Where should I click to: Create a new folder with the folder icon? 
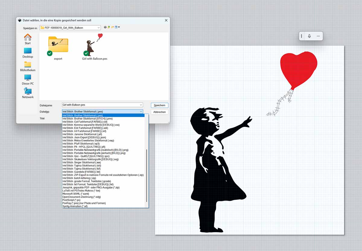pos(113,27)
